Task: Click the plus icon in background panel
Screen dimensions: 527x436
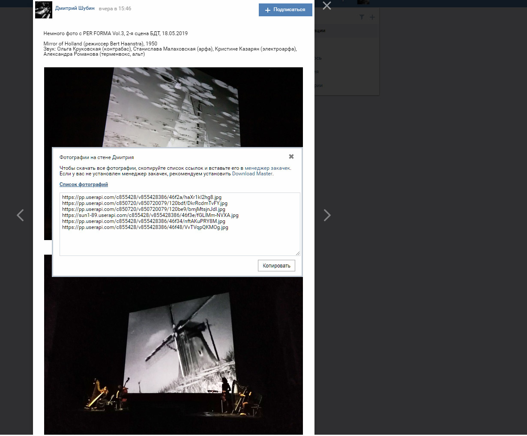Action: point(372,17)
